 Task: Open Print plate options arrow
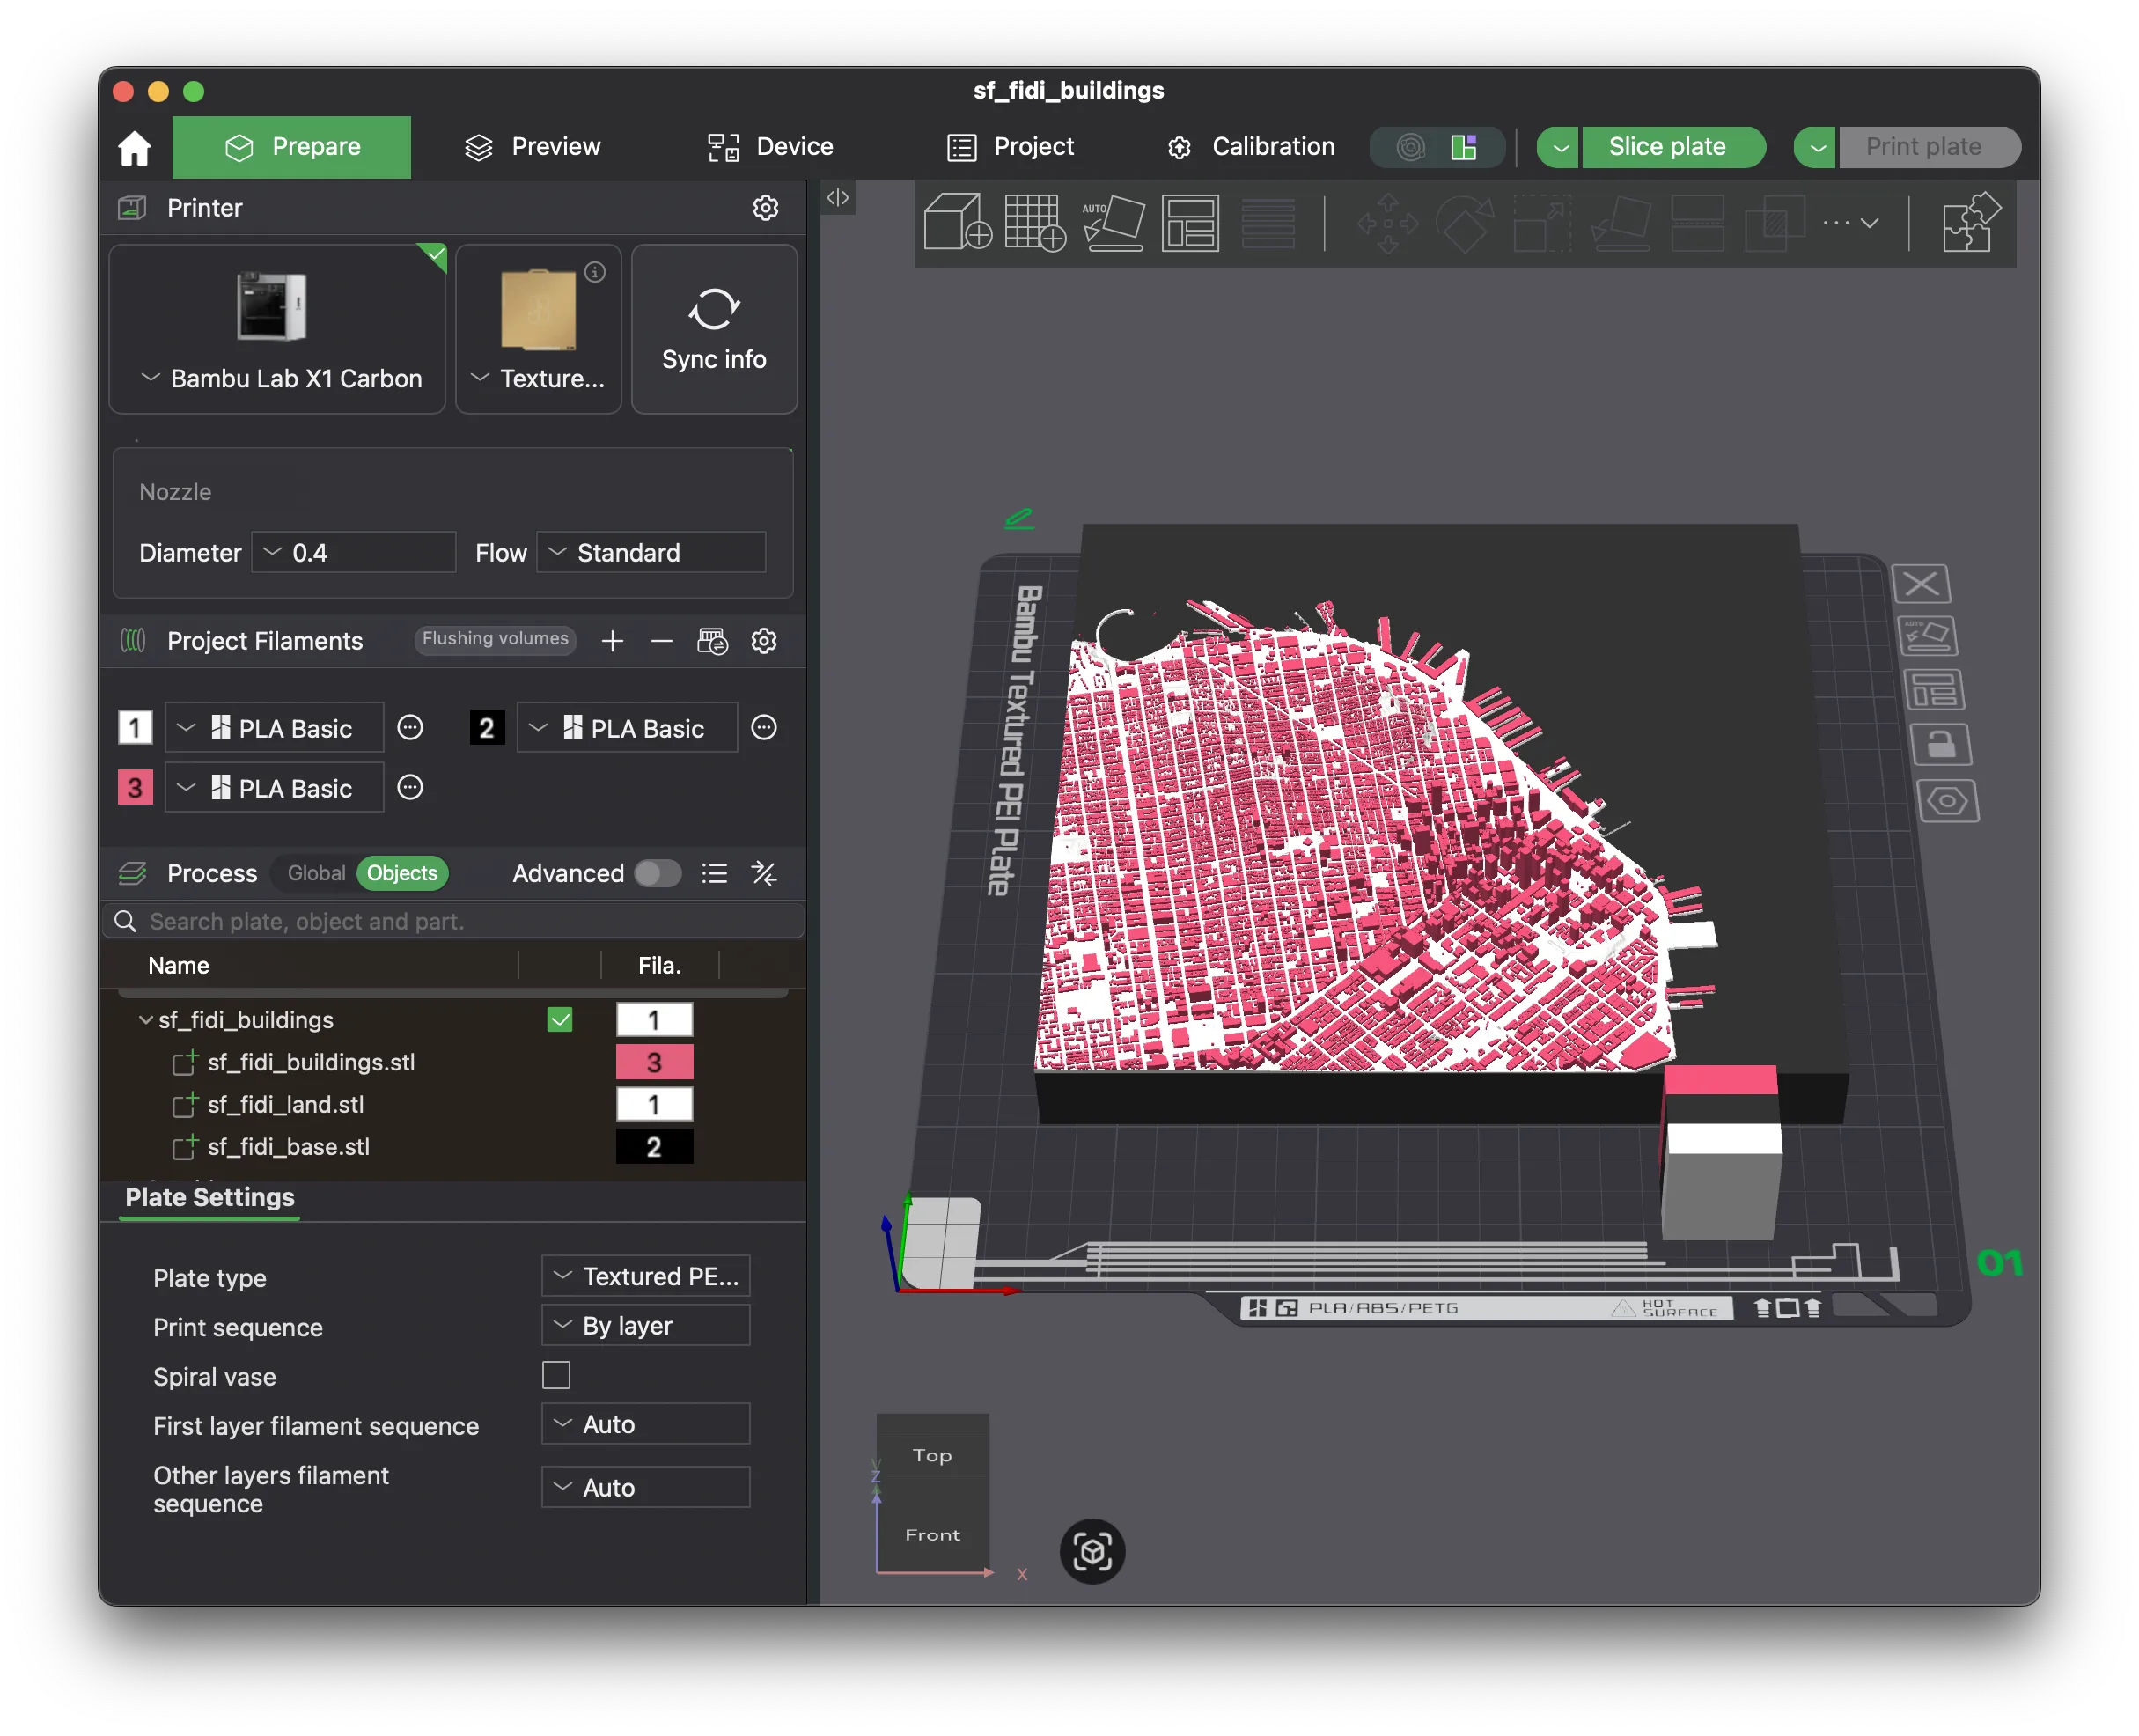click(1817, 147)
